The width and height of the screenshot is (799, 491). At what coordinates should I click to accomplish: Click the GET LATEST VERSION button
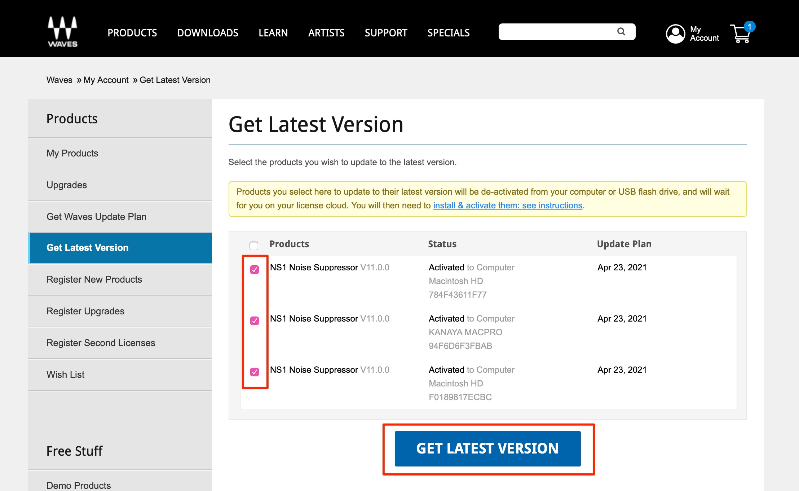(487, 448)
